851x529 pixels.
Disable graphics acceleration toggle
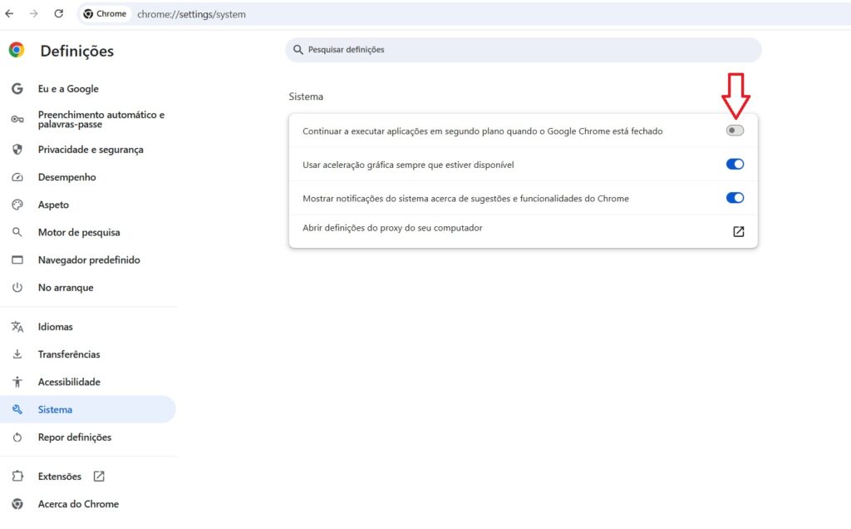[x=735, y=164]
